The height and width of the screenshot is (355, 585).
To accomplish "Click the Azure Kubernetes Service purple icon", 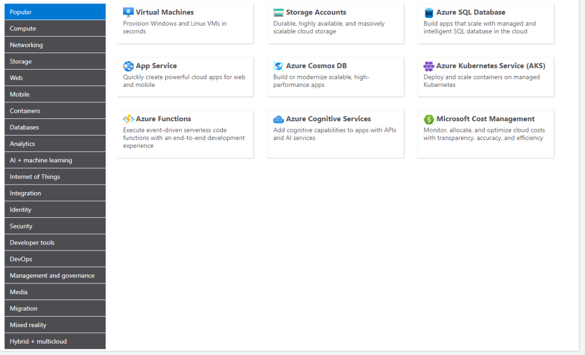I will (428, 66).
